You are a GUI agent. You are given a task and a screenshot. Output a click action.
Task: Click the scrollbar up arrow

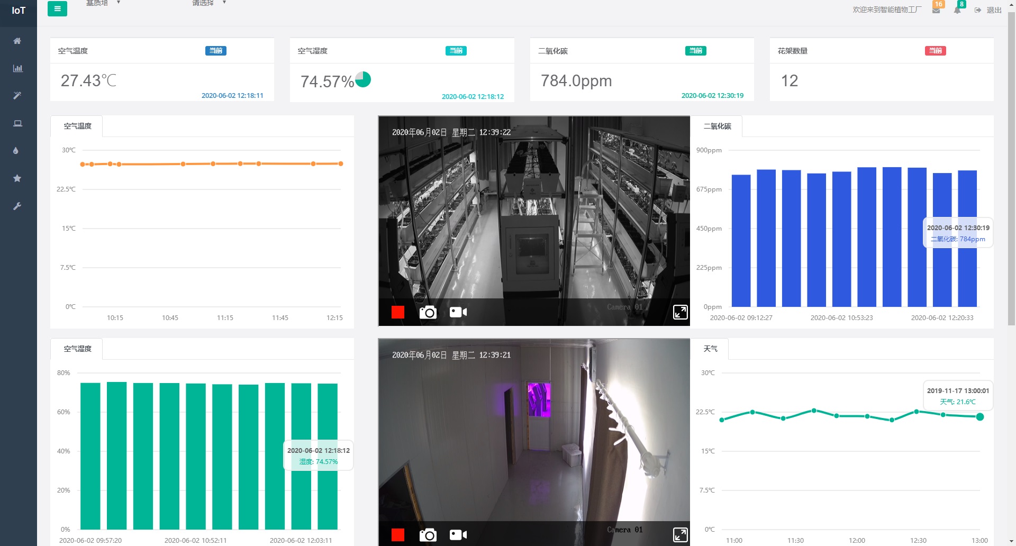[1011, 4]
